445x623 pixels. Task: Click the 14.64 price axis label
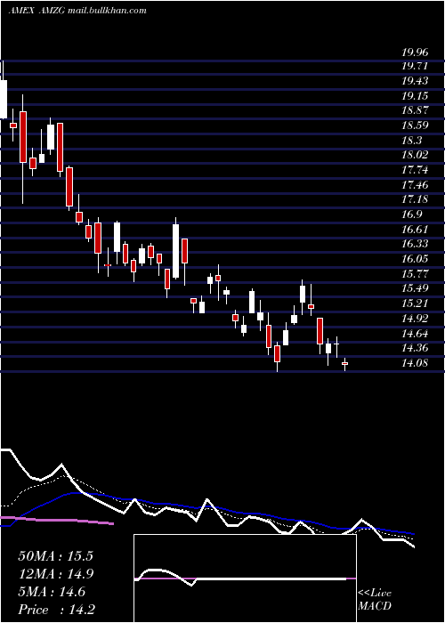tap(416, 333)
